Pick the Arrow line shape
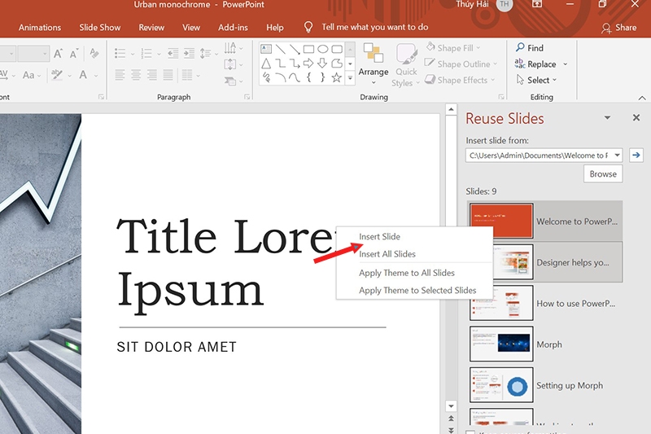Screen dimensions: 651x434 (x=295, y=49)
